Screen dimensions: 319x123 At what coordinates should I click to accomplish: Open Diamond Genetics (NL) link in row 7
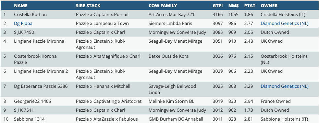pos(284,86)
